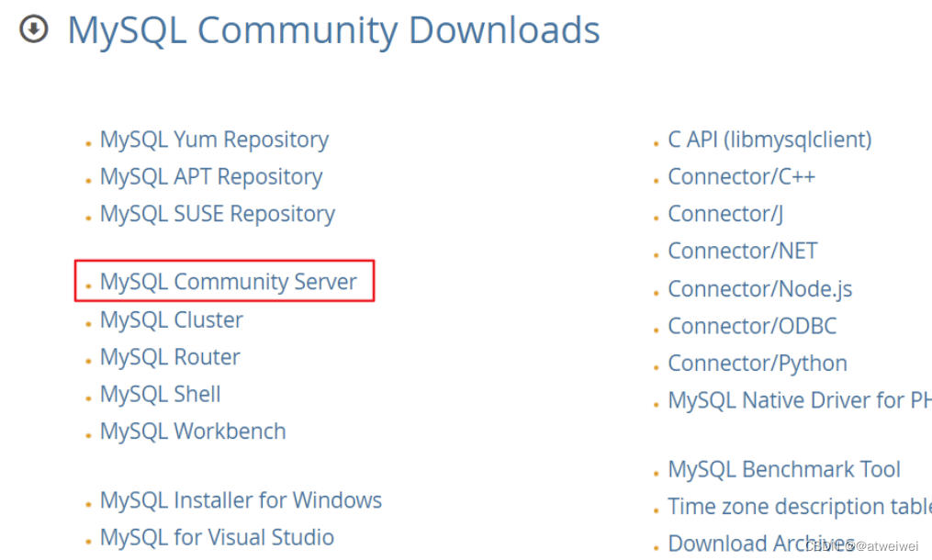
Task: Click the MySQL Community Downloads heading
Action: (333, 29)
